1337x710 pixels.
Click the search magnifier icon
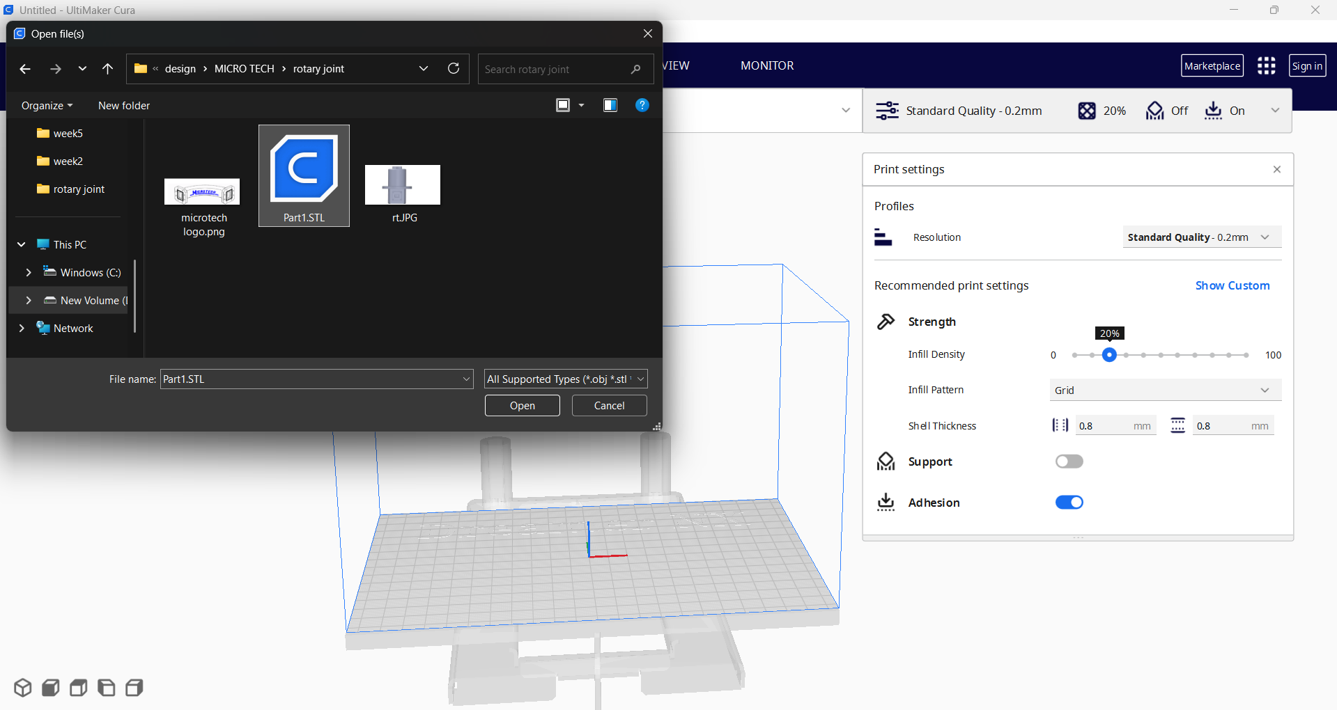635,69
